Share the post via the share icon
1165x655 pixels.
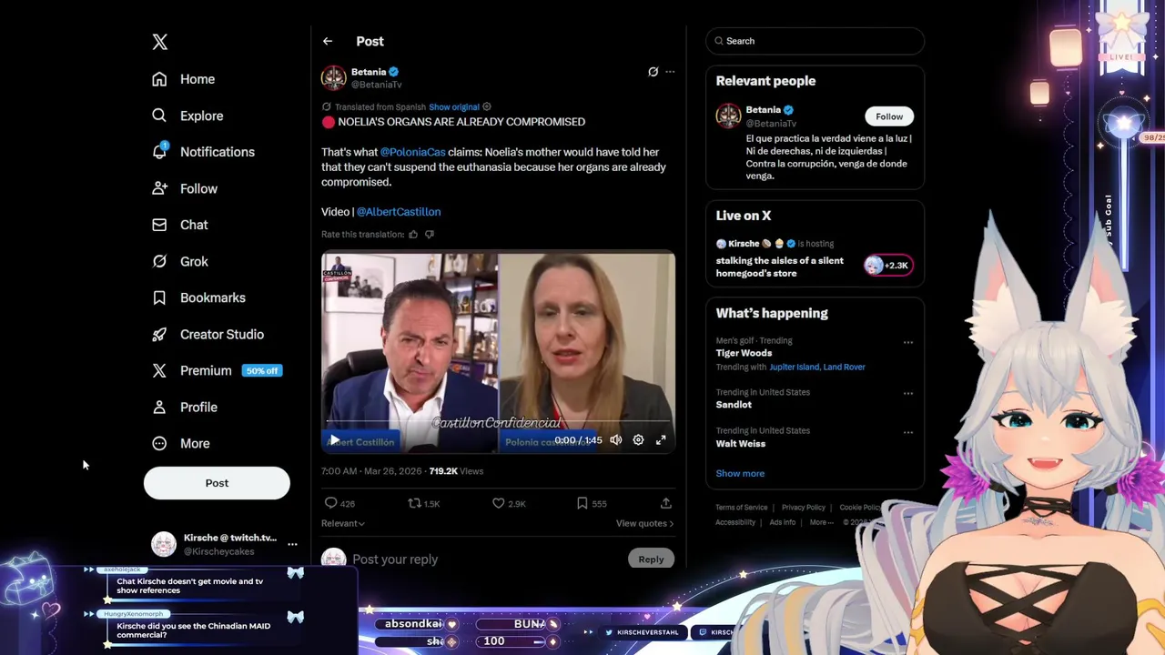click(665, 503)
